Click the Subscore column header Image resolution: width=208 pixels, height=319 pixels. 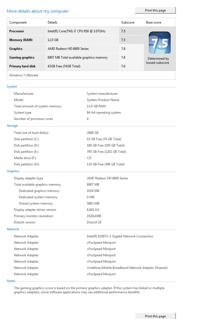128,22
